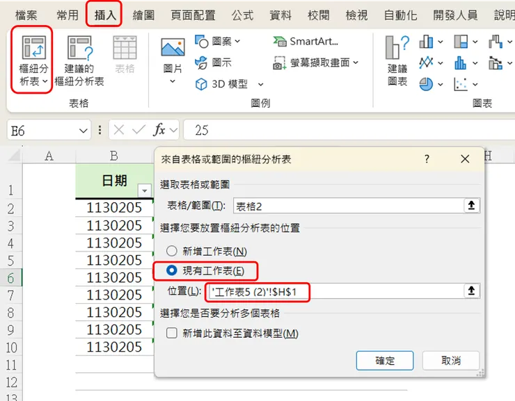Click the select-all corner triangle
This screenshot has height=401, width=515.
point(14,155)
